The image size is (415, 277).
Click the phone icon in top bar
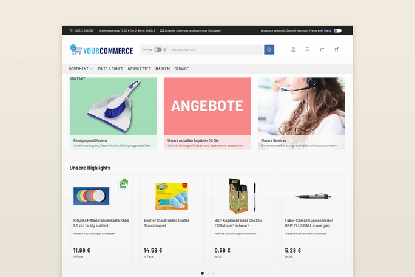point(72,30)
